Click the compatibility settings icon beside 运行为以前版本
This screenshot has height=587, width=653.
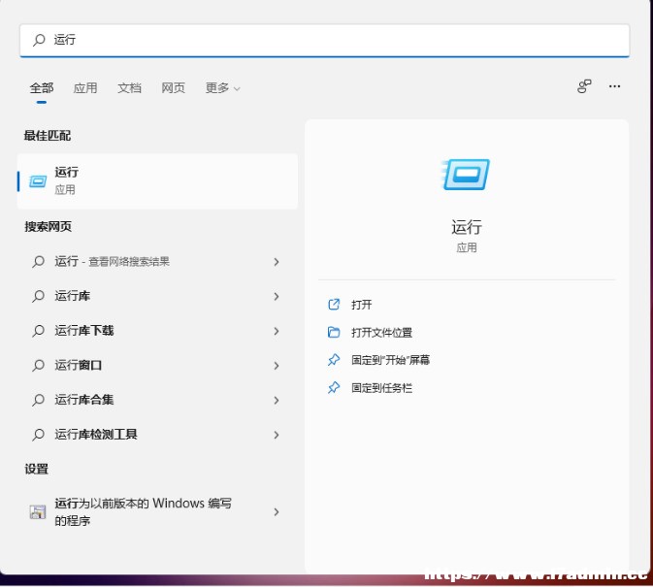(x=38, y=511)
